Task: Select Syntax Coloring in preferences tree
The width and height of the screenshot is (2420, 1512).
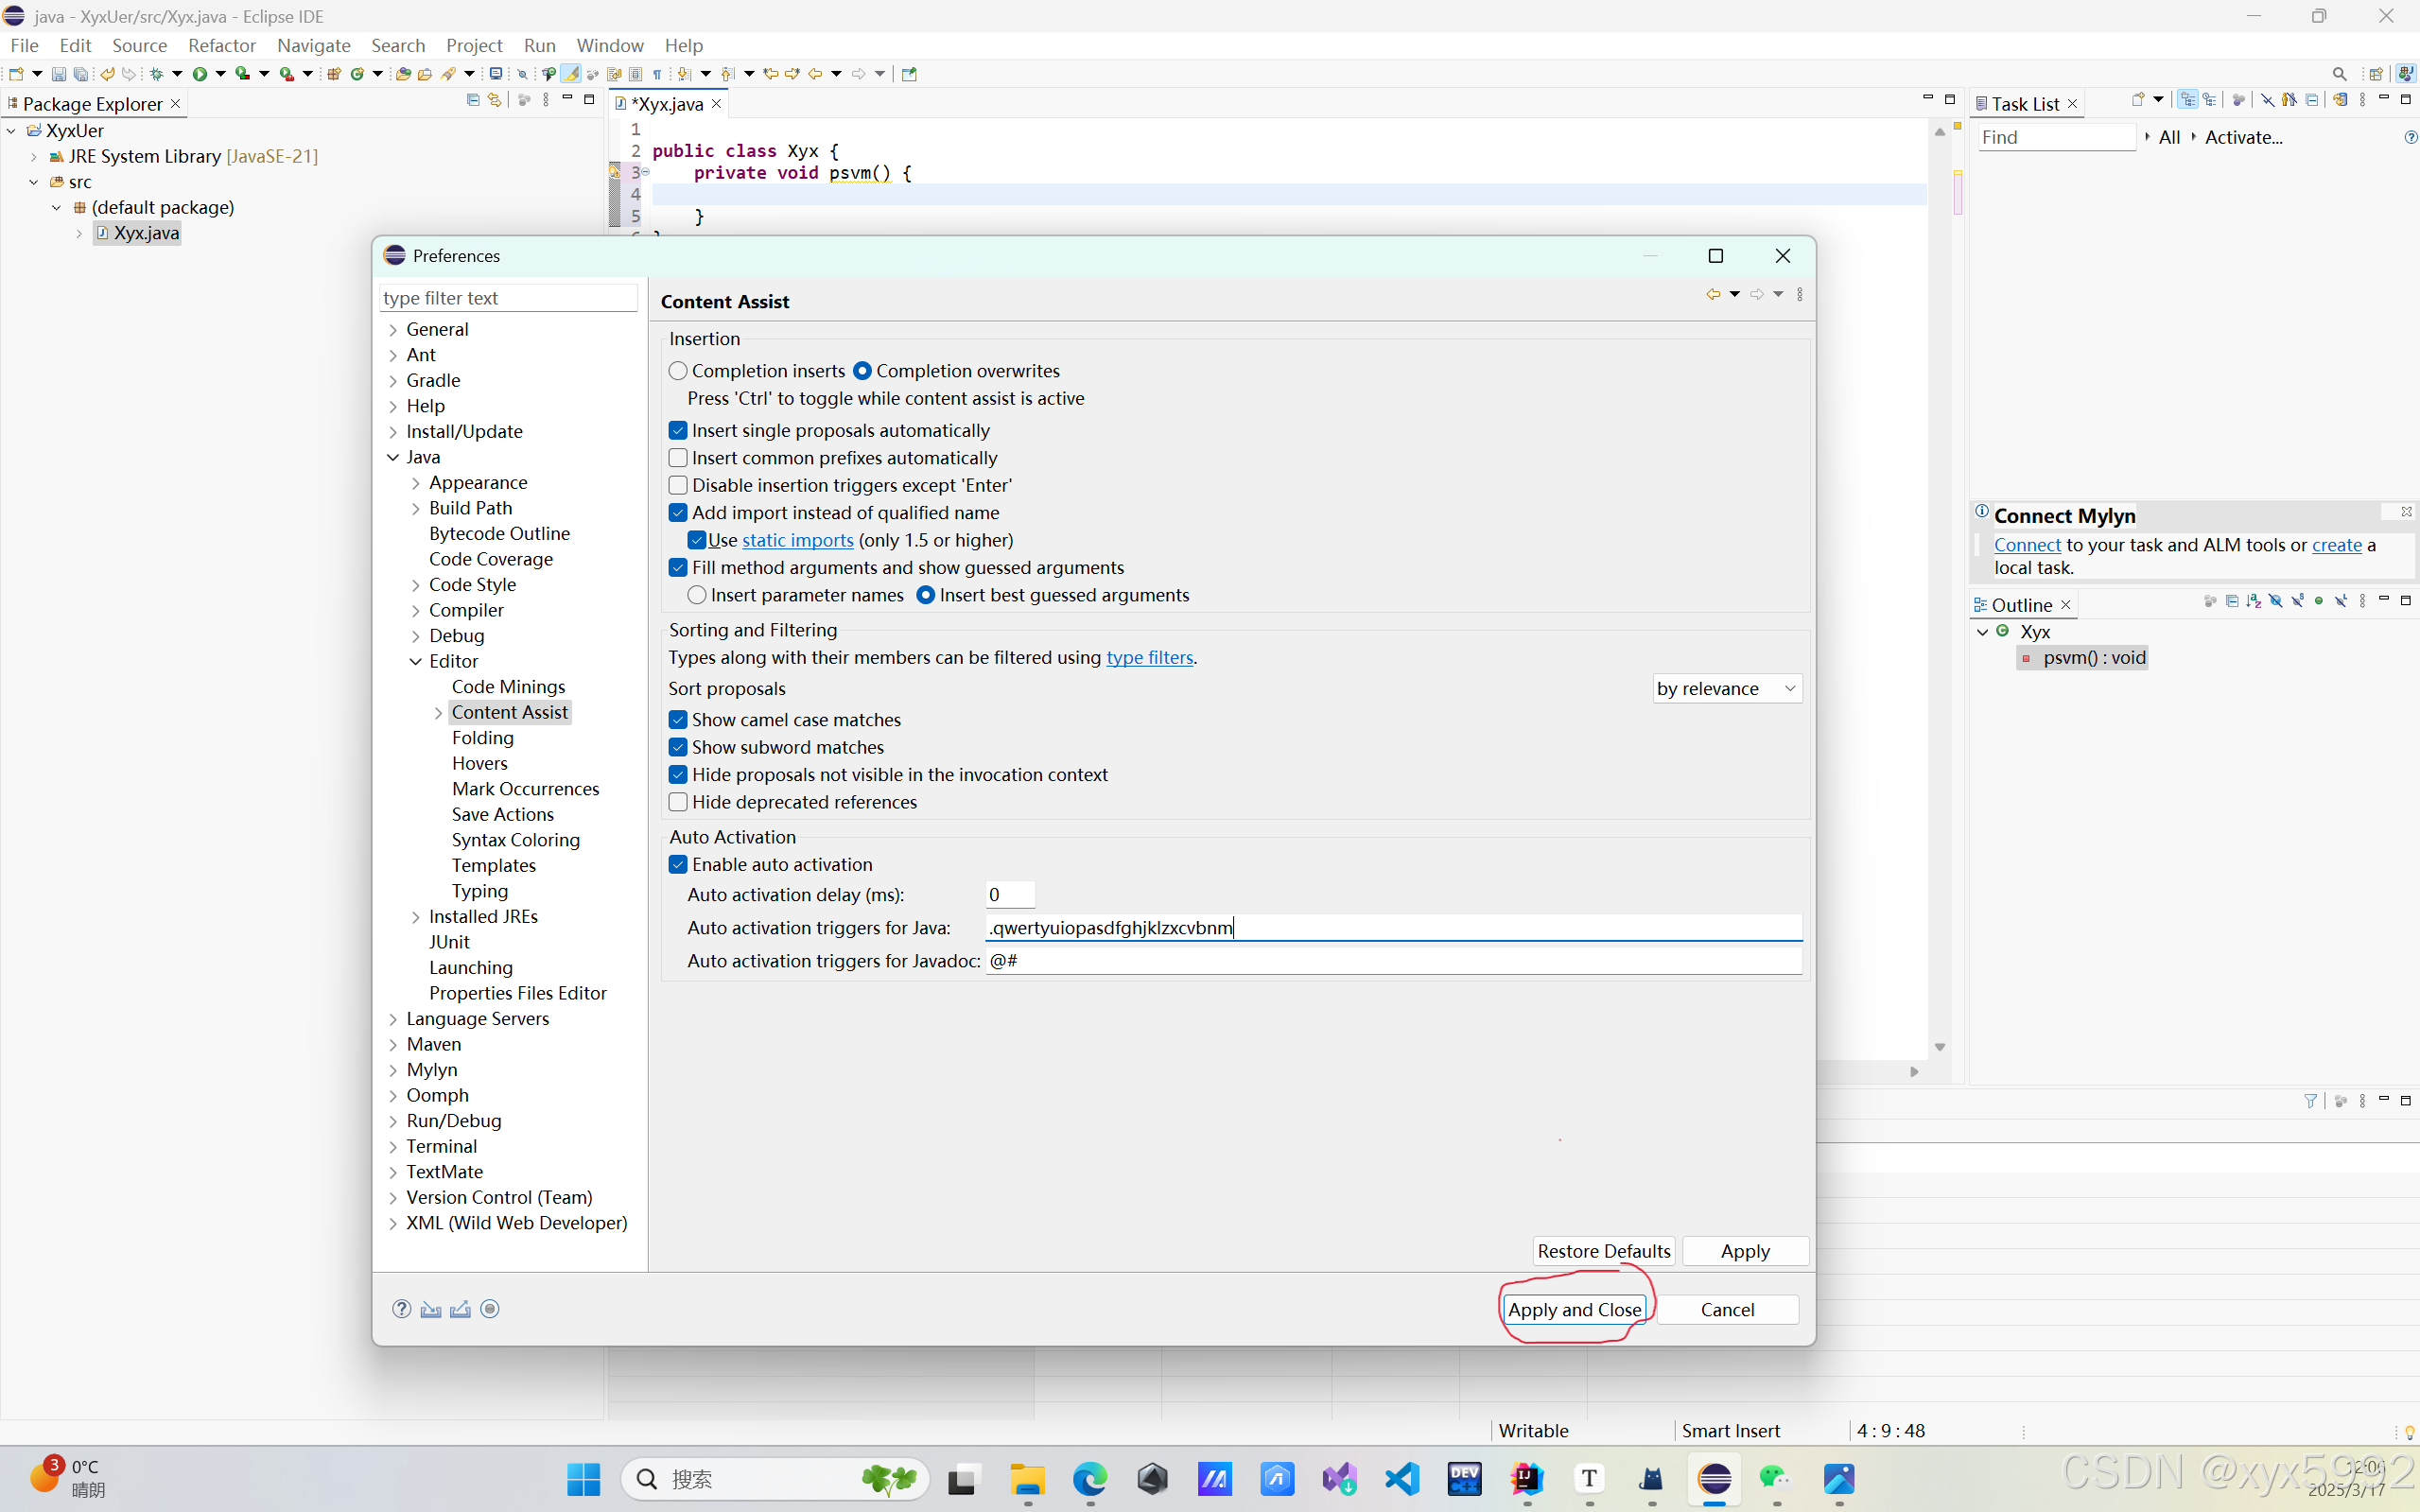Action: (x=515, y=840)
